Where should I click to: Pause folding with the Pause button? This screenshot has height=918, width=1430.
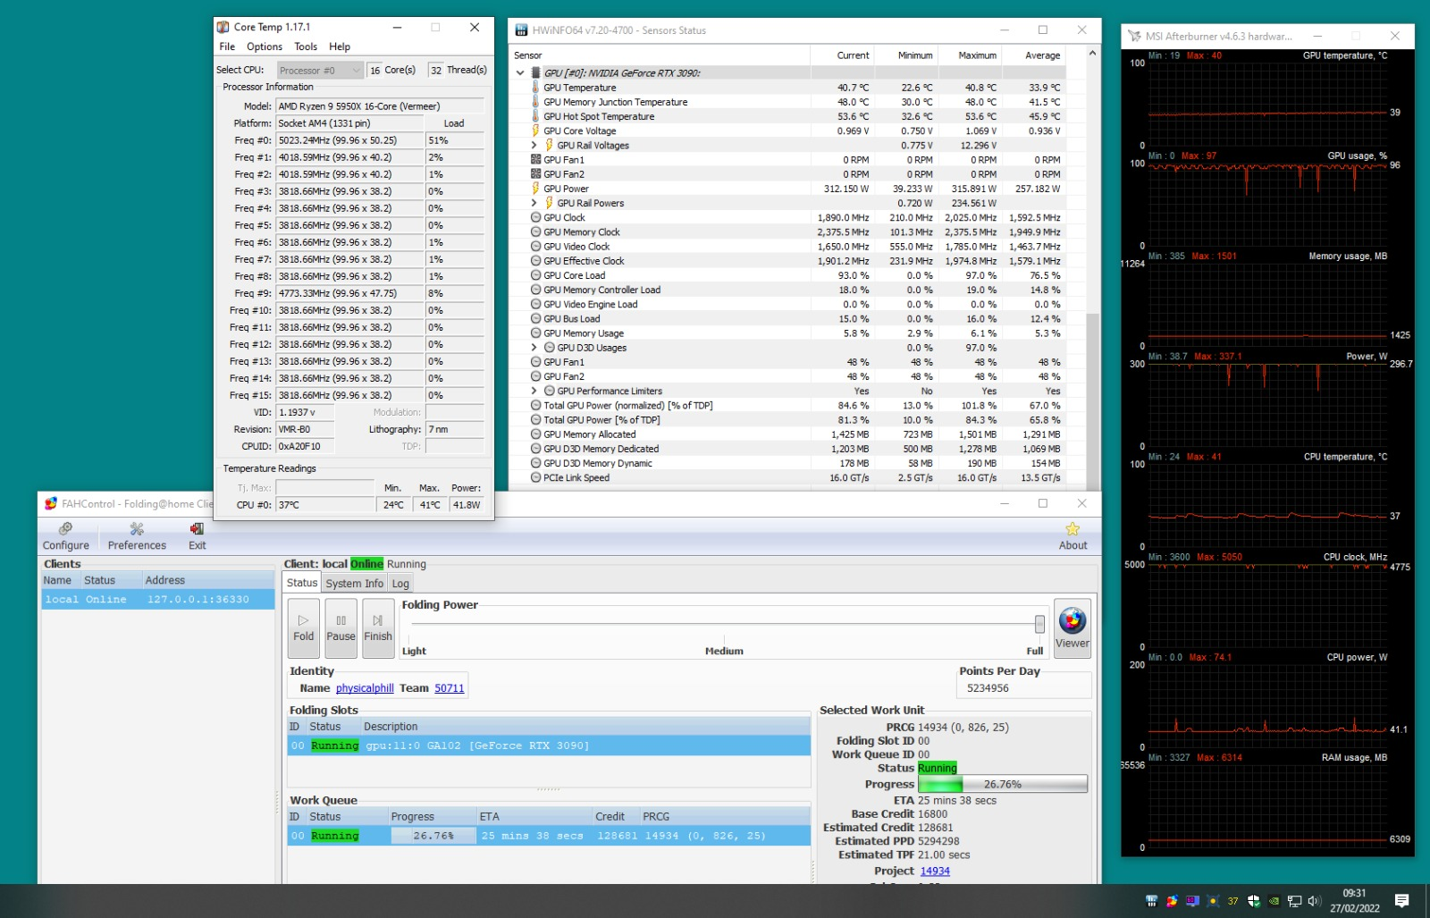(x=341, y=627)
